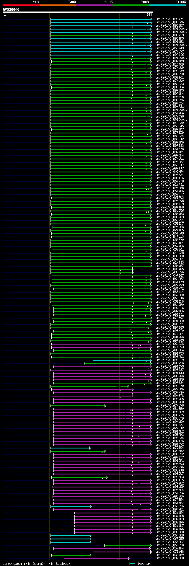Open hit UniRef100_O82161

[x=170, y=78]
